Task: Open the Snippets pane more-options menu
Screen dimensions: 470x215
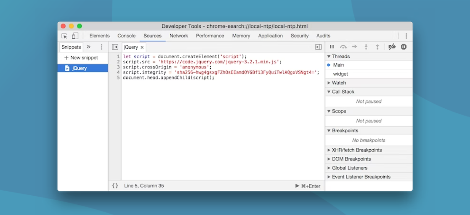Action: [102, 47]
